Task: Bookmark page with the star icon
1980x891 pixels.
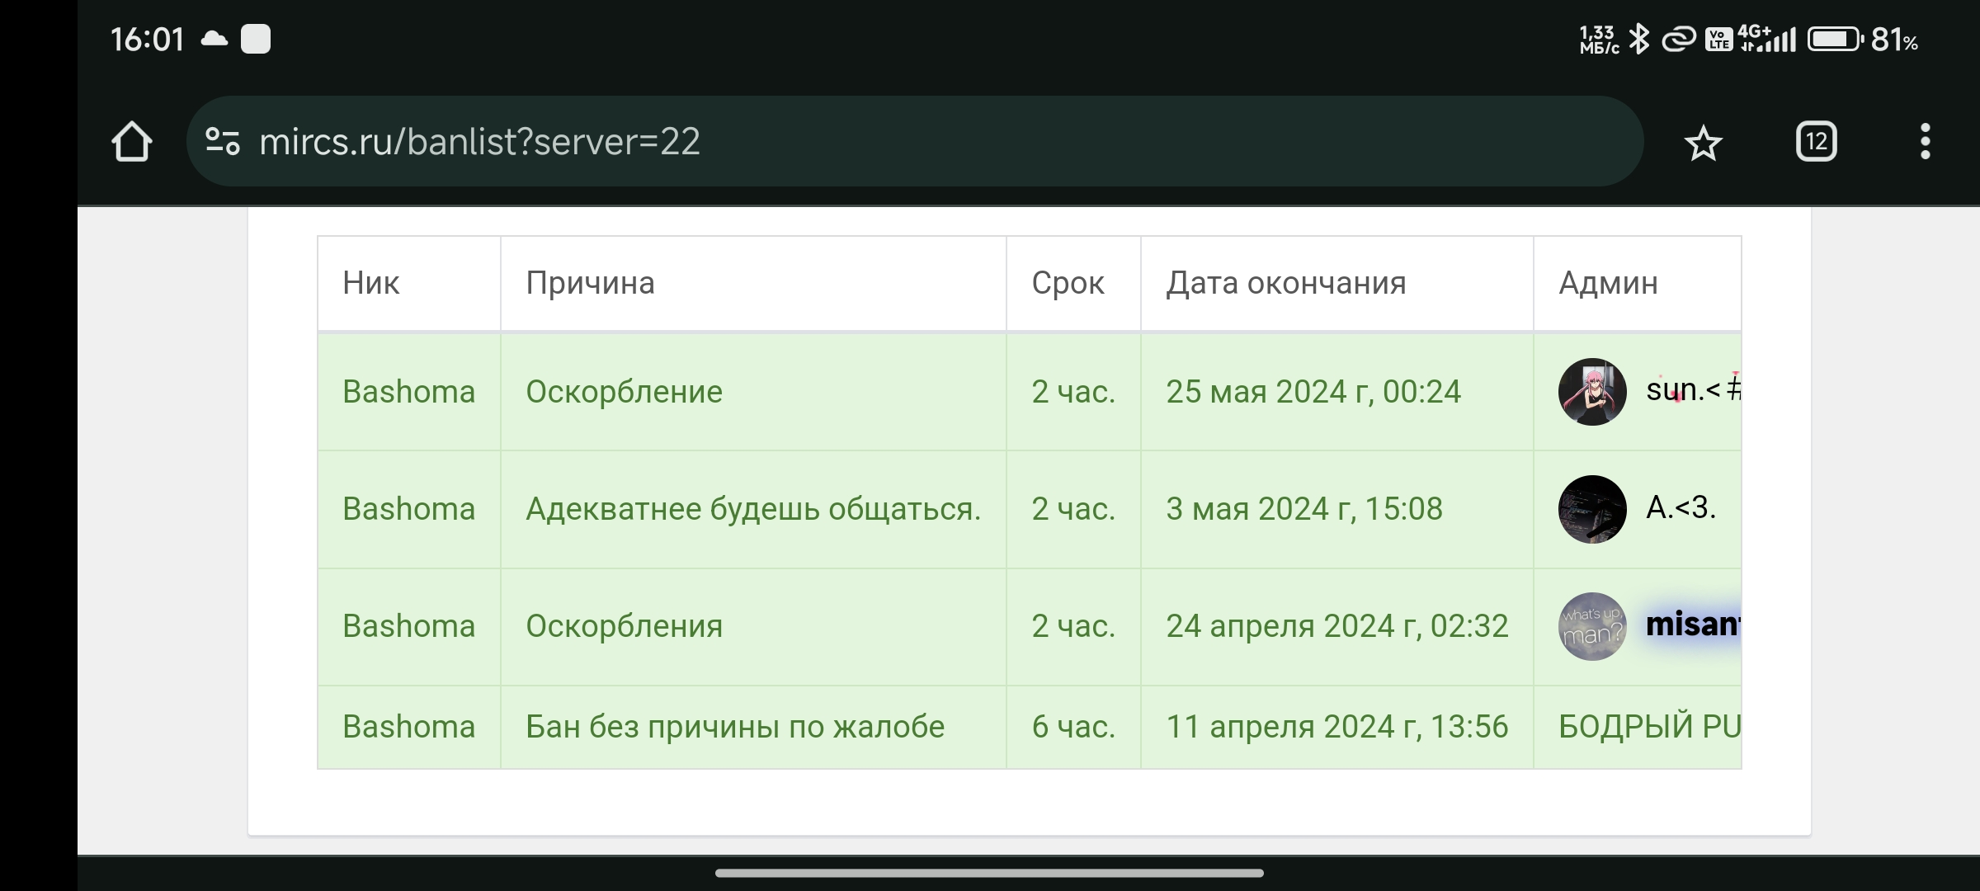Action: pos(1703,144)
